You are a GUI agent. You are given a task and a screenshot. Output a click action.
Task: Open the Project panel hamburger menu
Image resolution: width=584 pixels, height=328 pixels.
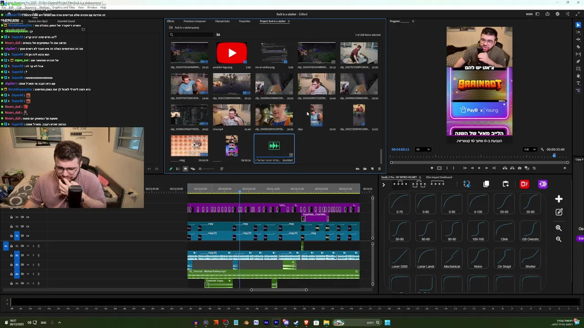[x=288, y=21]
